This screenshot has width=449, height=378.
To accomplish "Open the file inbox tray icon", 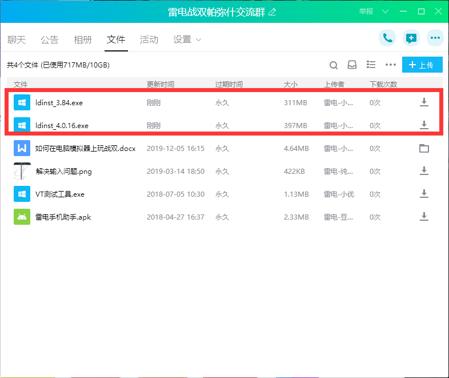I will (352, 65).
